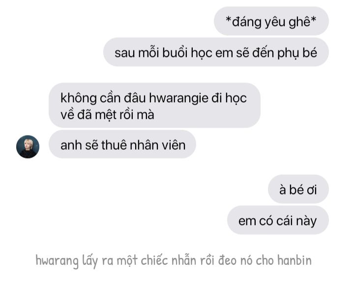Click the words 'buổi học' in the sent message

[187, 53]
